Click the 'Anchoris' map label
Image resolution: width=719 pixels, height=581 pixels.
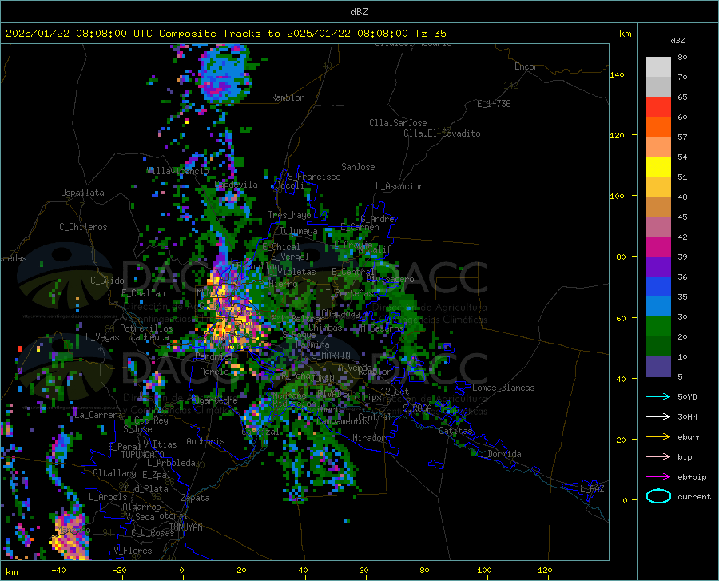pos(205,441)
